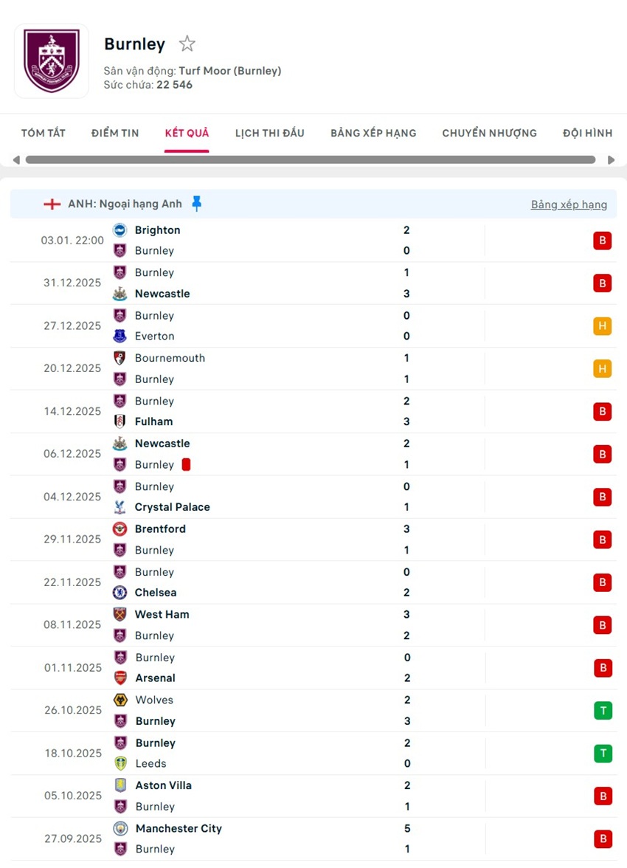Click the Brighton team crest icon
Viewport: 627px width, 868px height.
pyautogui.click(x=119, y=230)
